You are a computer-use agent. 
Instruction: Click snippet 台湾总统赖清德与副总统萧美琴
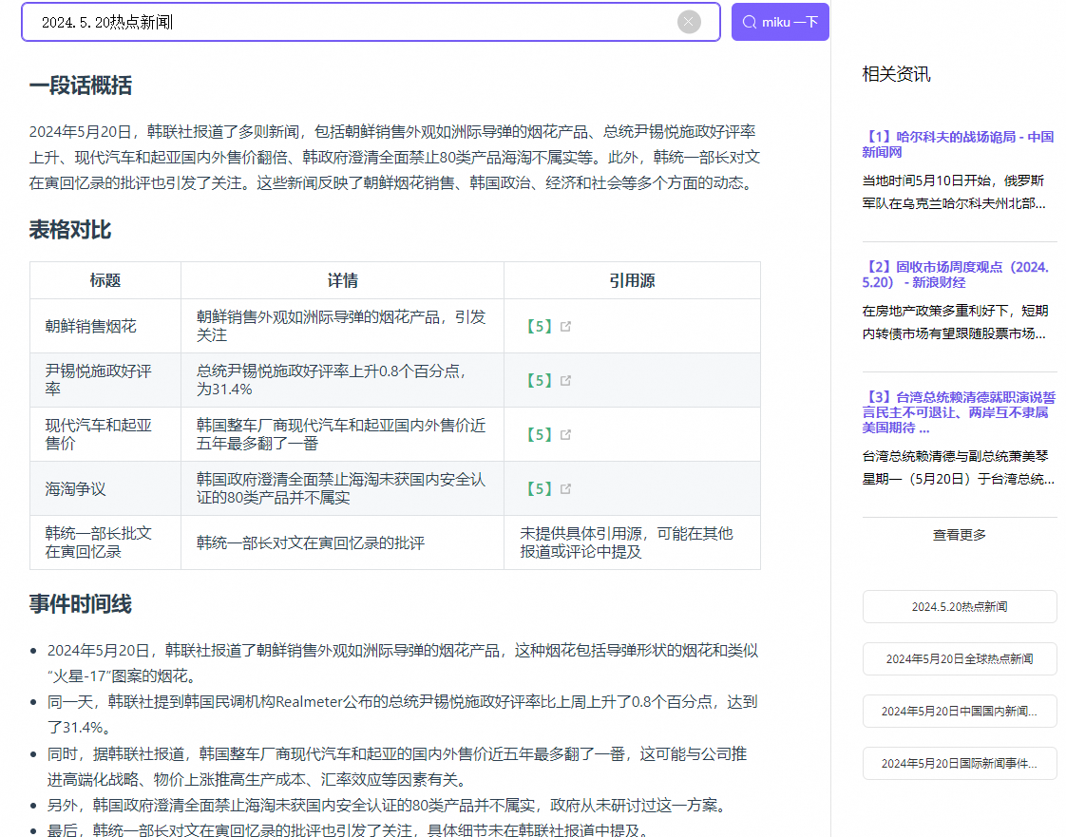(958, 467)
